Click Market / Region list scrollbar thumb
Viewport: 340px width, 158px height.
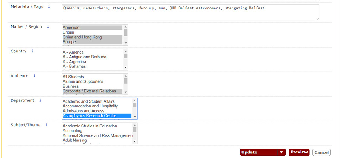(x=125, y=32)
